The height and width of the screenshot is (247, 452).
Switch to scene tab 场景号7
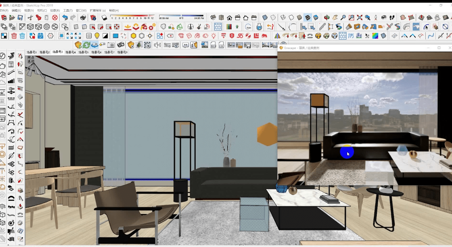109,52
